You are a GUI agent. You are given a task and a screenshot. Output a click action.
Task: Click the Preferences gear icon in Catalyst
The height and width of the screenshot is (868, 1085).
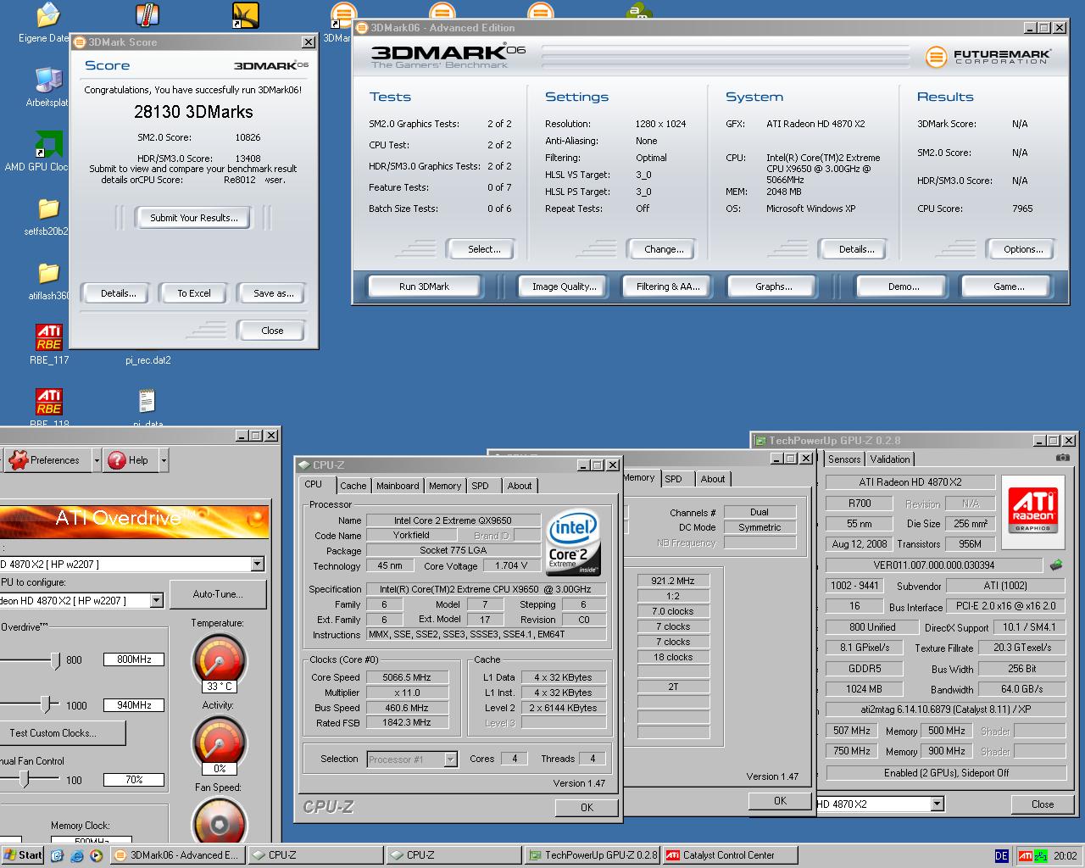click(18, 460)
